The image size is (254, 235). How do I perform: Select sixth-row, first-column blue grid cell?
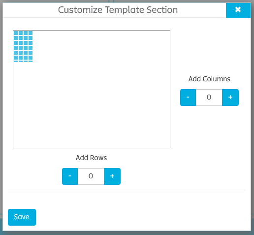pos(16,58)
